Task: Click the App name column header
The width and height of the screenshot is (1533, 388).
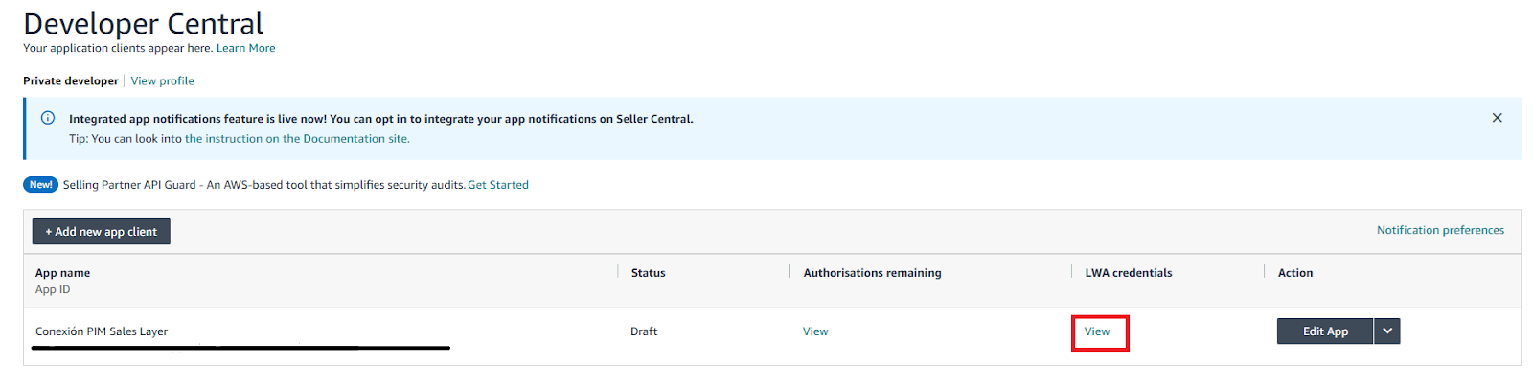Action: coord(62,273)
